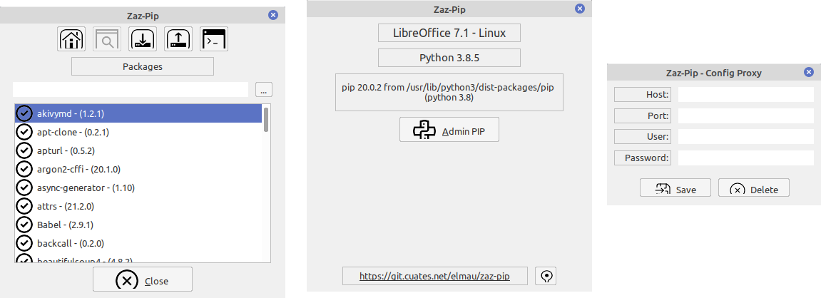The width and height of the screenshot is (821, 298).
Task: Save the proxy configuration
Action: (675, 187)
